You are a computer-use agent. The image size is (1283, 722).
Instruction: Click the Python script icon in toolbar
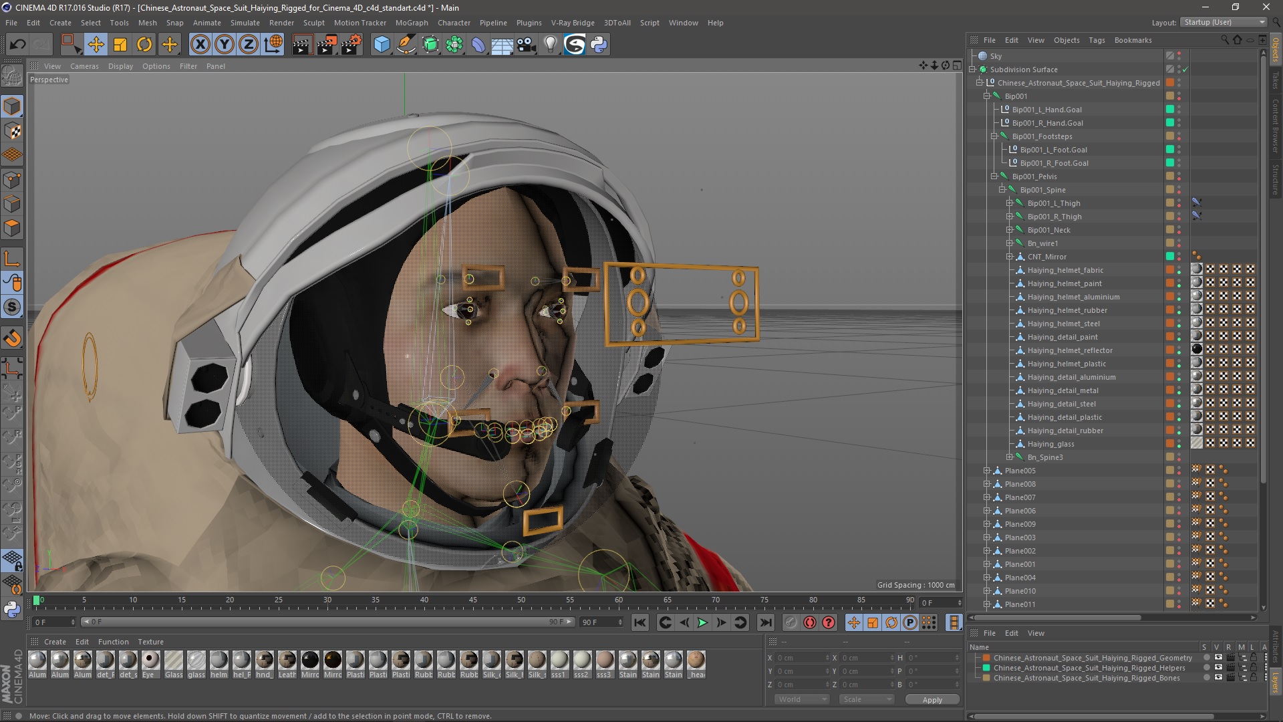click(x=599, y=45)
